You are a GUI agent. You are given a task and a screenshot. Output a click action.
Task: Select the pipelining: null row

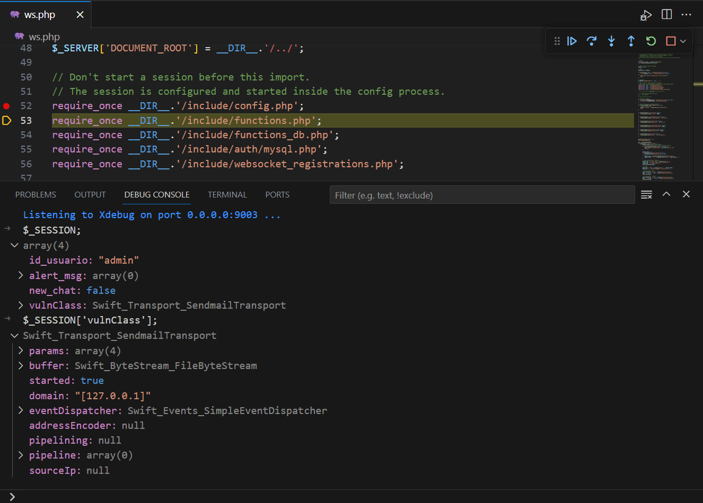[75, 441]
